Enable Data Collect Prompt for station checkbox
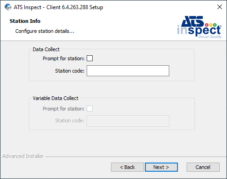This screenshot has height=179, width=227. (x=89, y=58)
